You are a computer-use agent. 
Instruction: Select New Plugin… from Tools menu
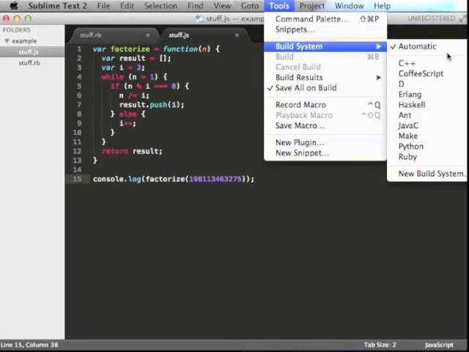tap(299, 142)
